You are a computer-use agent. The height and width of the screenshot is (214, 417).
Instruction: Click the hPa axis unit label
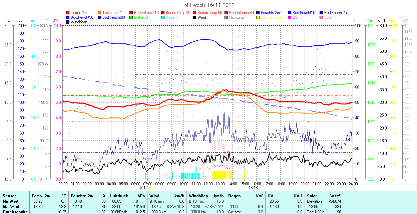point(369,20)
